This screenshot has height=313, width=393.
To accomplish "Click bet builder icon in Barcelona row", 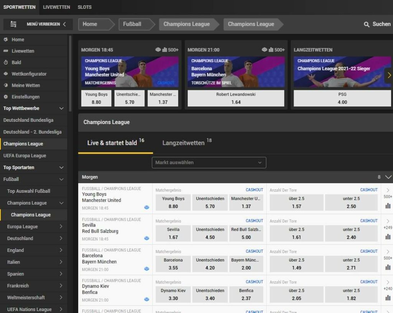I will pos(147,269).
